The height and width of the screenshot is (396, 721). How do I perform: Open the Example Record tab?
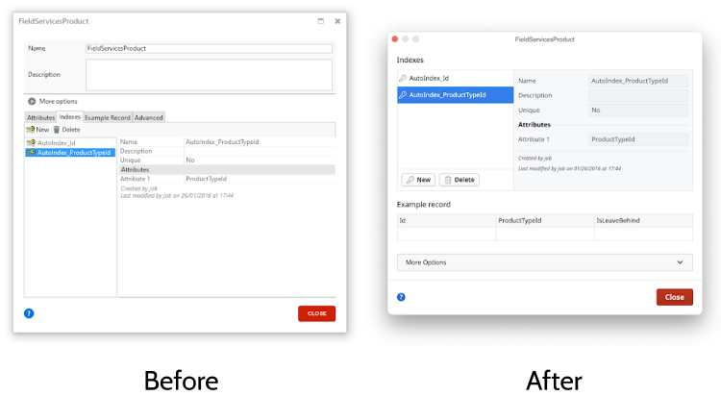(x=107, y=117)
